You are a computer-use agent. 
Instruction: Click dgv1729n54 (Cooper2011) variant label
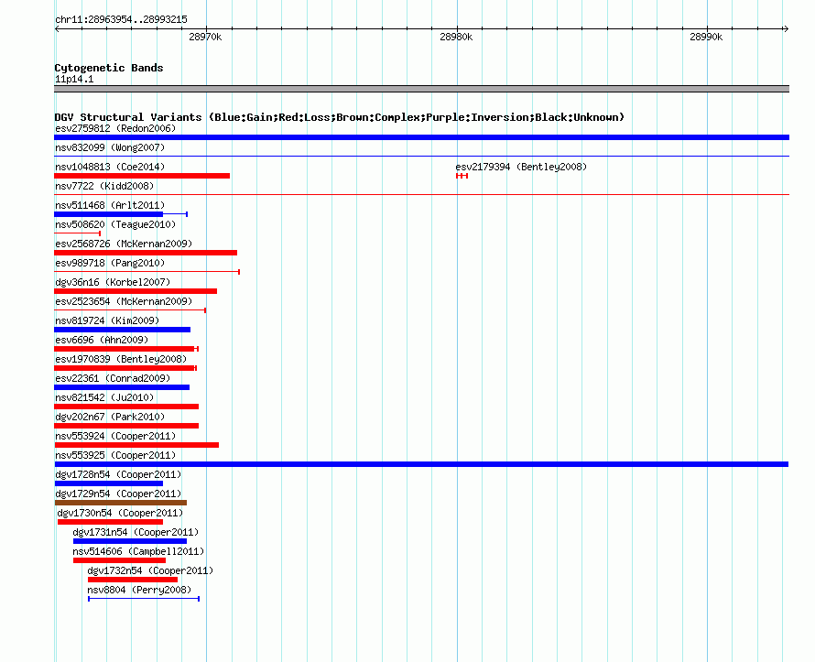coord(118,494)
